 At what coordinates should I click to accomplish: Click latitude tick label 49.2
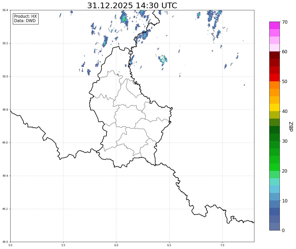coord(5,209)
